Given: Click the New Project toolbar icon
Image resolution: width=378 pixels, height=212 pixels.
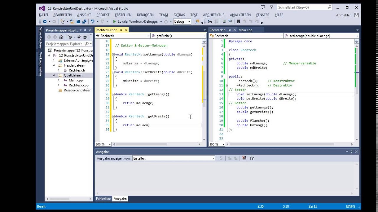Looking at the screenshot, I should click(62, 21).
